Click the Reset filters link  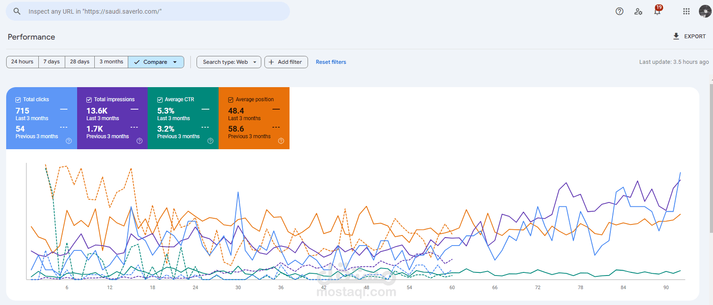(x=331, y=62)
